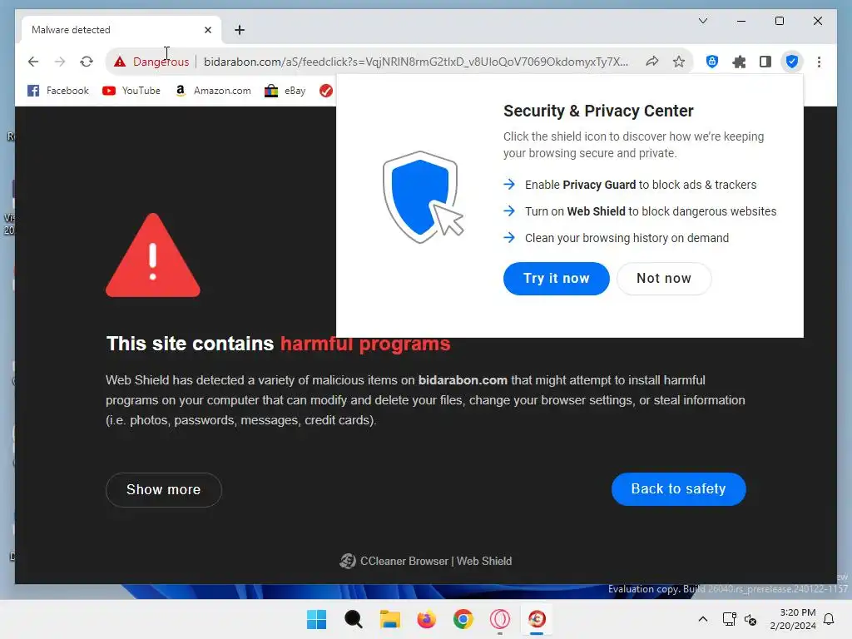Image resolution: width=852 pixels, height=639 pixels.
Task: Go back with the back arrow
Action: tap(33, 62)
